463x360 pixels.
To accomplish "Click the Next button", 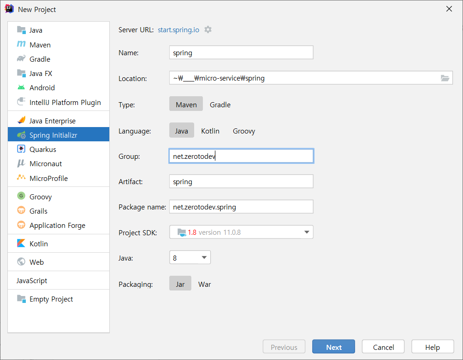I will click(334, 347).
